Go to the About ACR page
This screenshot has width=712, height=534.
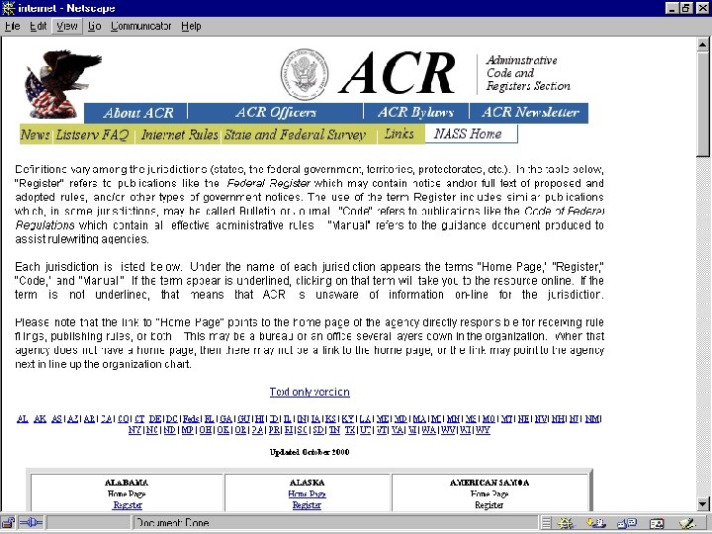pyautogui.click(x=137, y=113)
